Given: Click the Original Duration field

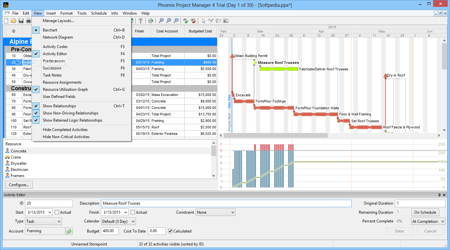Looking at the screenshot, I should [420, 203].
